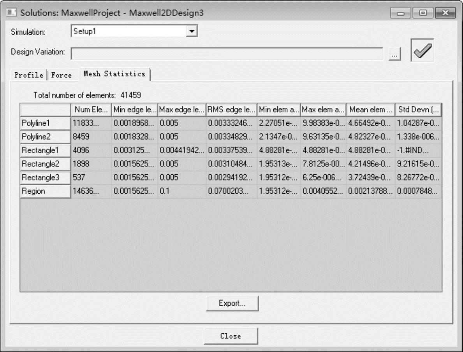
Task: Click the Max elem a column header
Action: coord(323,110)
